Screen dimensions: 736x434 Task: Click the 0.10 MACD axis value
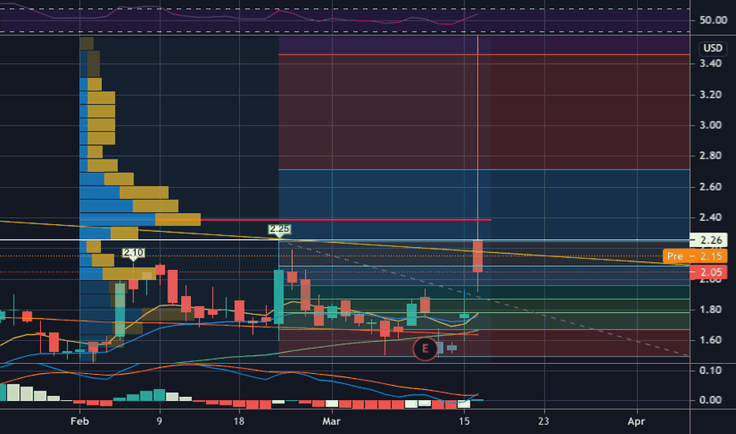point(710,371)
